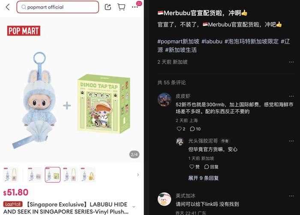Select first Labubu with tote bag thumbnail
300x215 pixels.
coord(11,175)
